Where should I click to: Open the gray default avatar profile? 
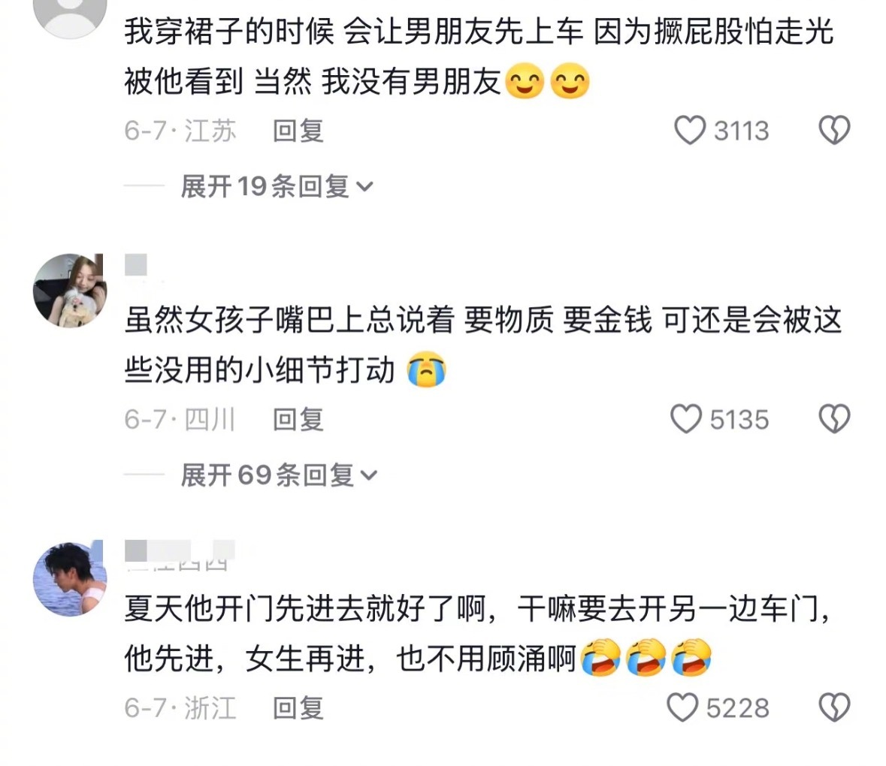(x=70, y=11)
